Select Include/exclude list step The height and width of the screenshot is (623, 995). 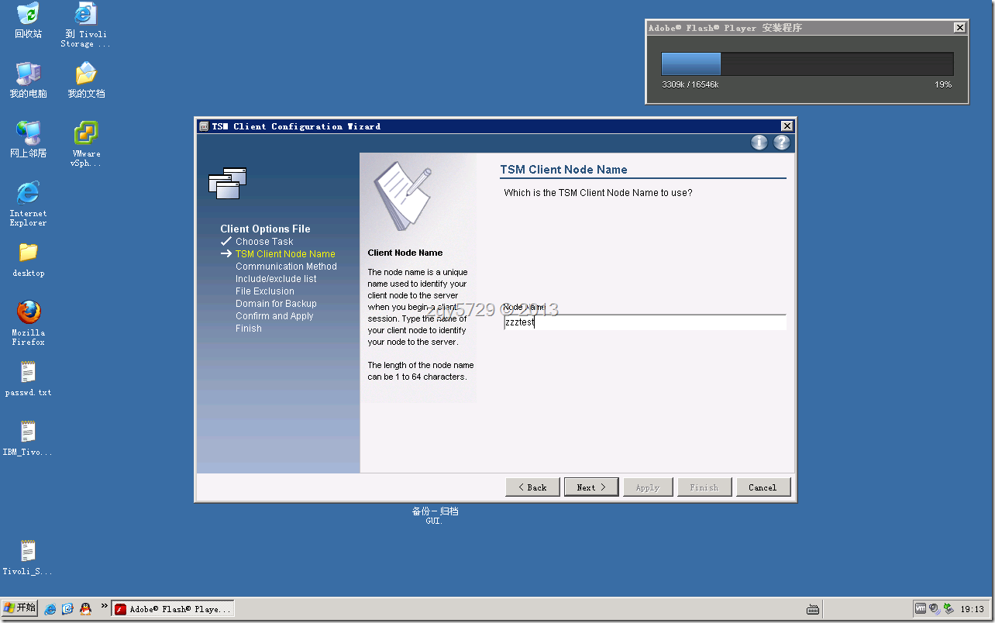coord(276,279)
